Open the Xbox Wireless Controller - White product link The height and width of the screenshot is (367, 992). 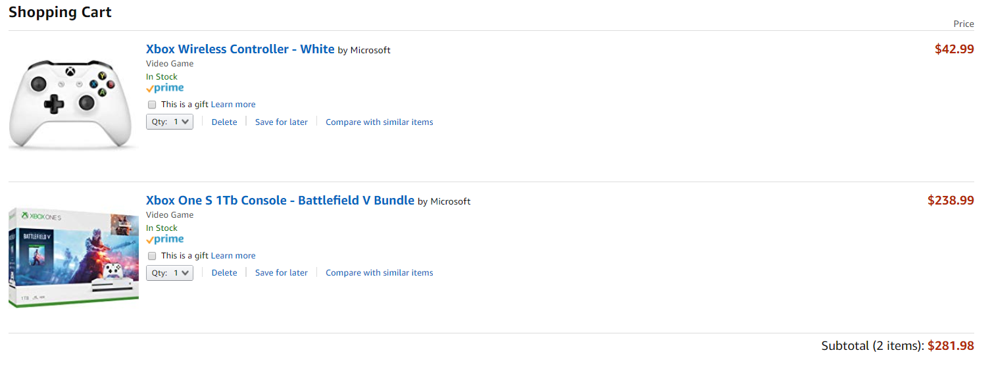pos(240,49)
